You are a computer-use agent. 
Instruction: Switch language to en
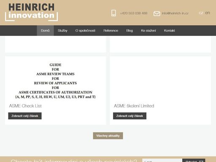click(208, 13)
